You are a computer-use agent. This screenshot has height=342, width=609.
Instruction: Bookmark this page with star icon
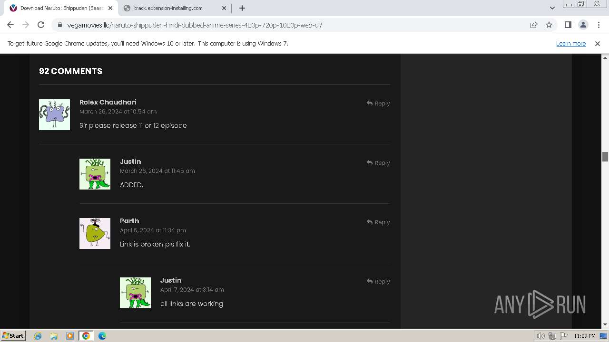pyautogui.click(x=549, y=25)
